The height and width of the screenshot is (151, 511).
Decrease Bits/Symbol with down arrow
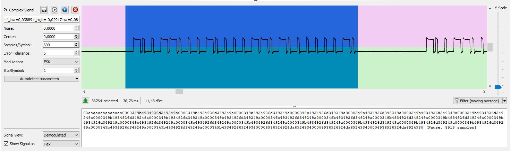(x=76, y=72)
